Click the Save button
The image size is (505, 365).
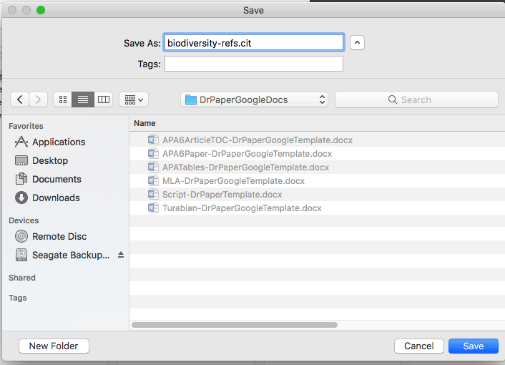point(473,346)
